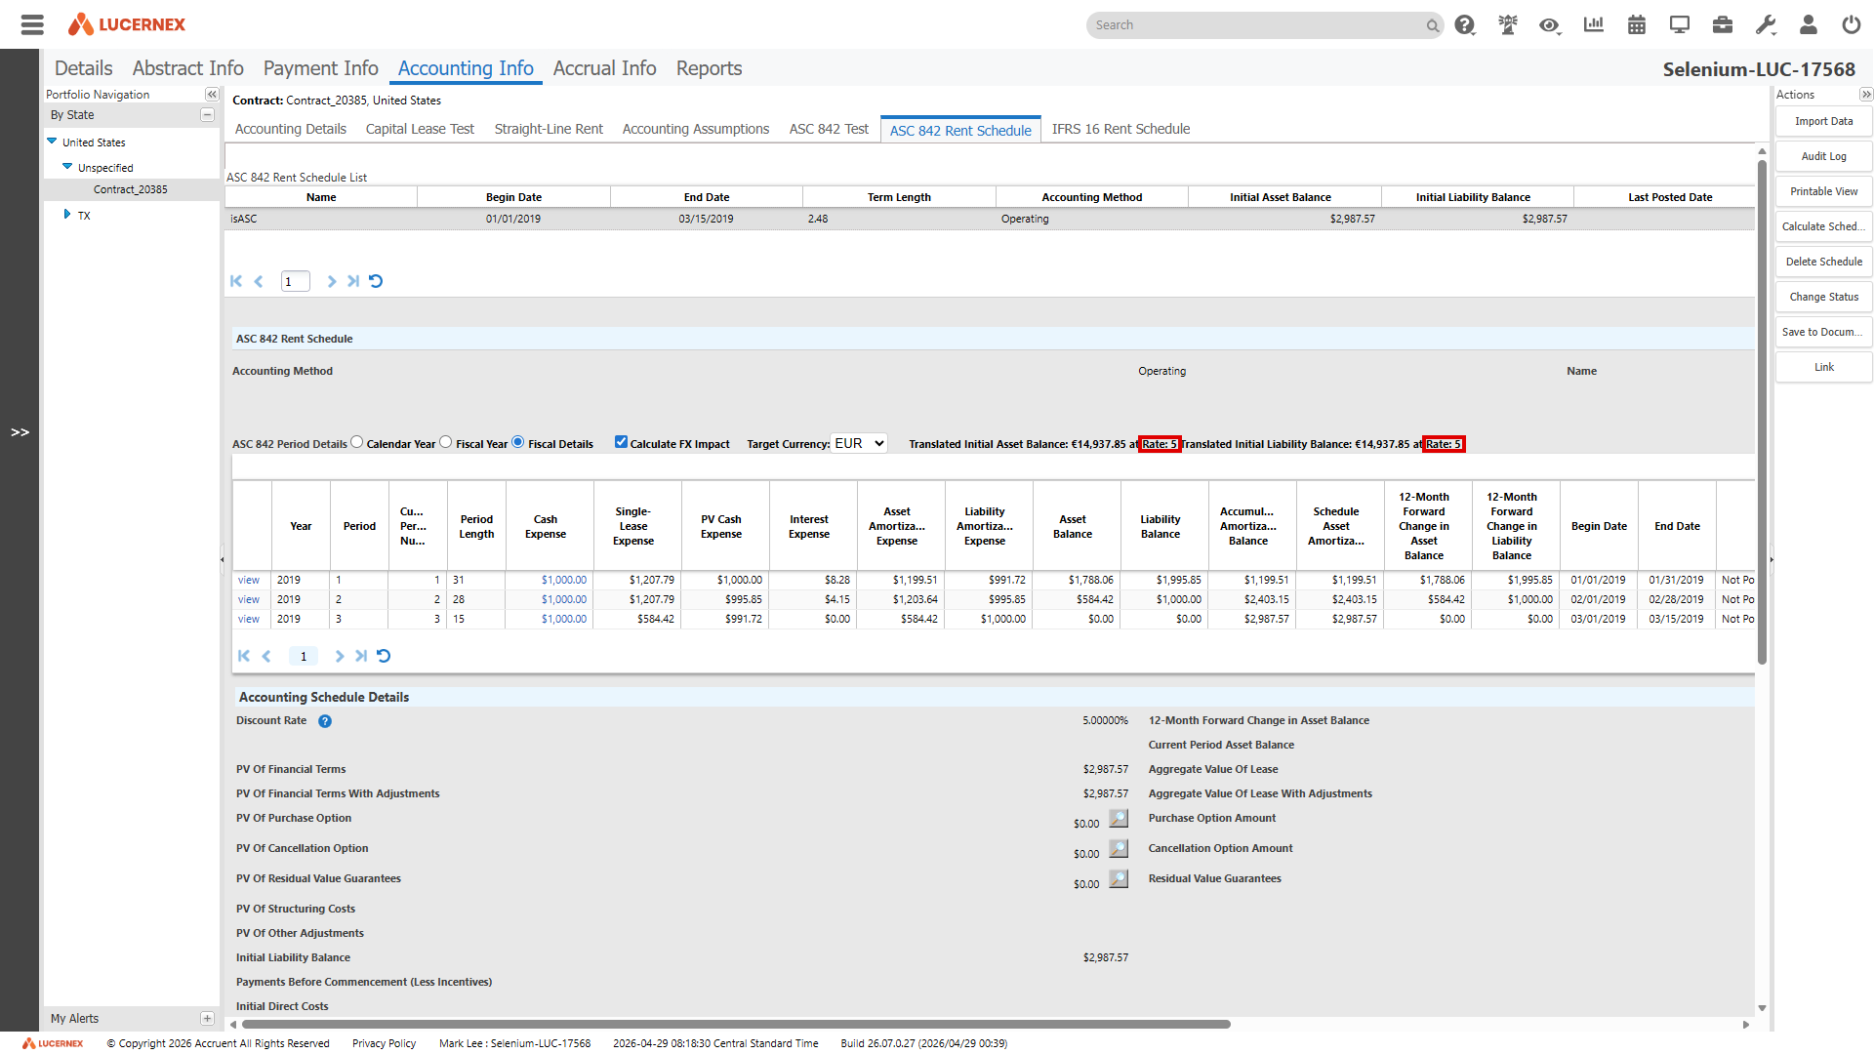Collapse the Unspecified tree node

(67, 167)
